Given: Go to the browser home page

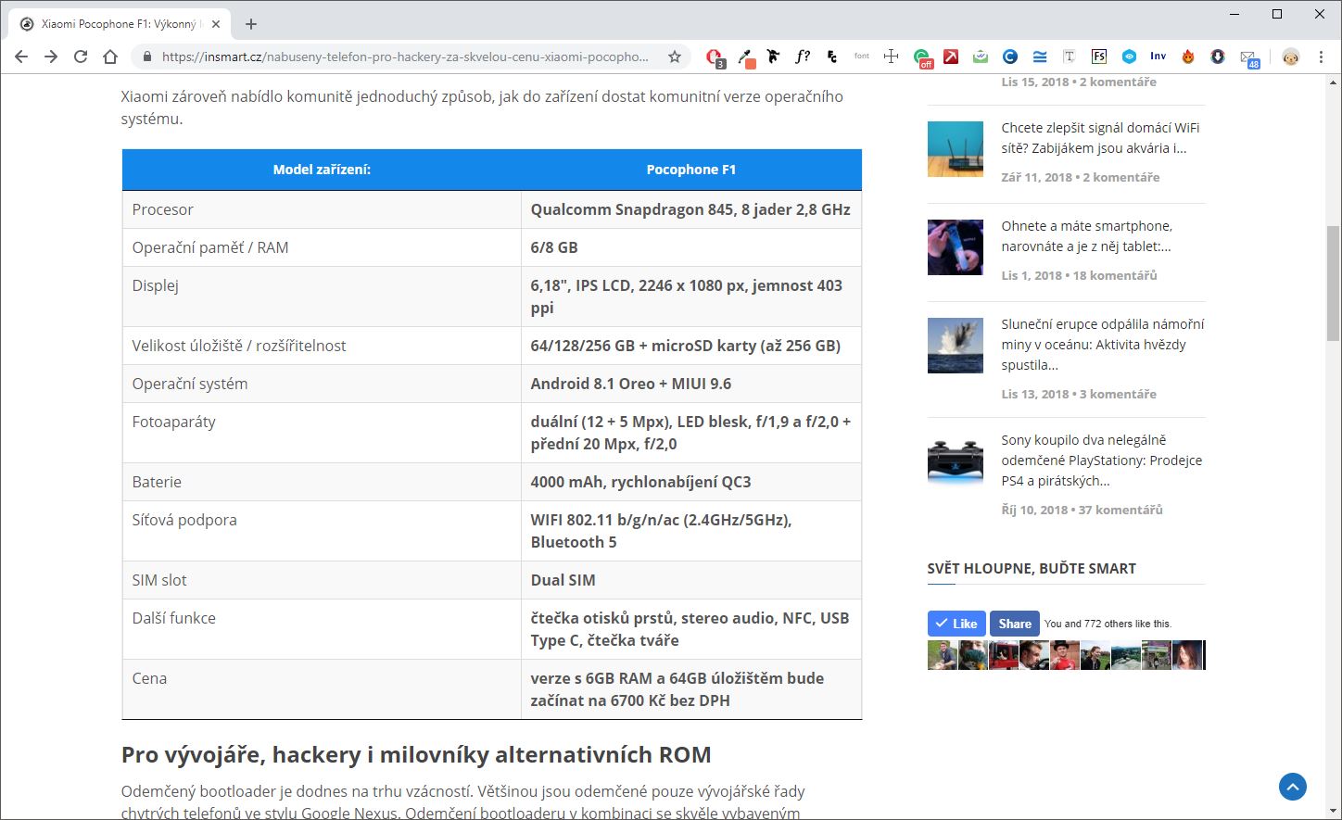Looking at the screenshot, I should [110, 57].
